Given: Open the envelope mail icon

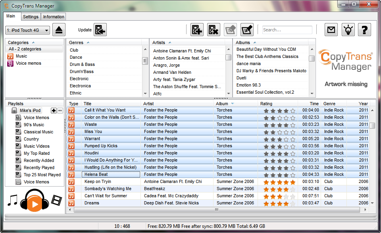Looking at the screenshot, I should tap(331, 30).
